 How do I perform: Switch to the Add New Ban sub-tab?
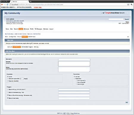pyautogui.click(x=17, y=47)
